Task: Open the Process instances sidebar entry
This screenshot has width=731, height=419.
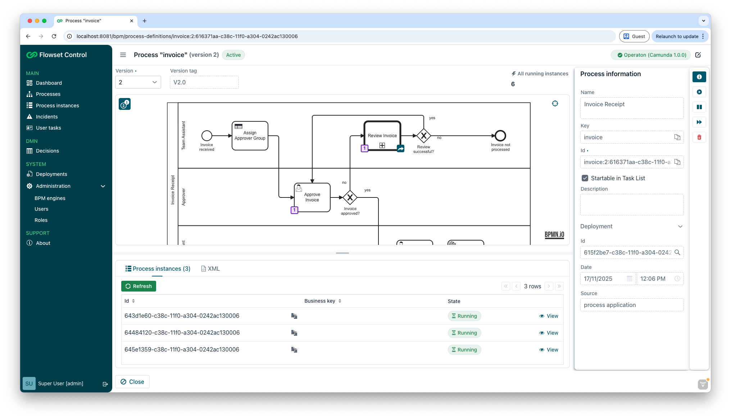Action: click(57, 105)
